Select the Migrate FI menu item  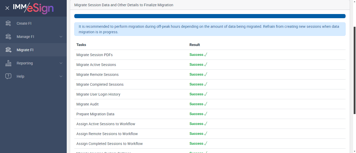pyautogui.click(x=33, y=50)
